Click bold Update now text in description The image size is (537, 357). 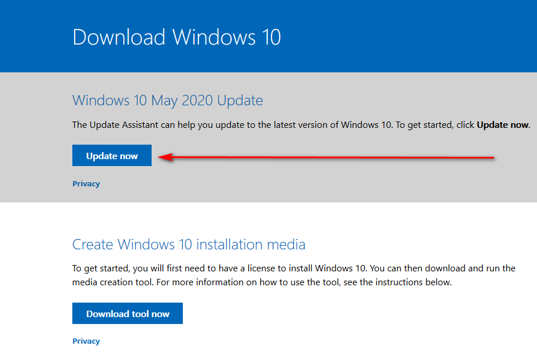502,125
